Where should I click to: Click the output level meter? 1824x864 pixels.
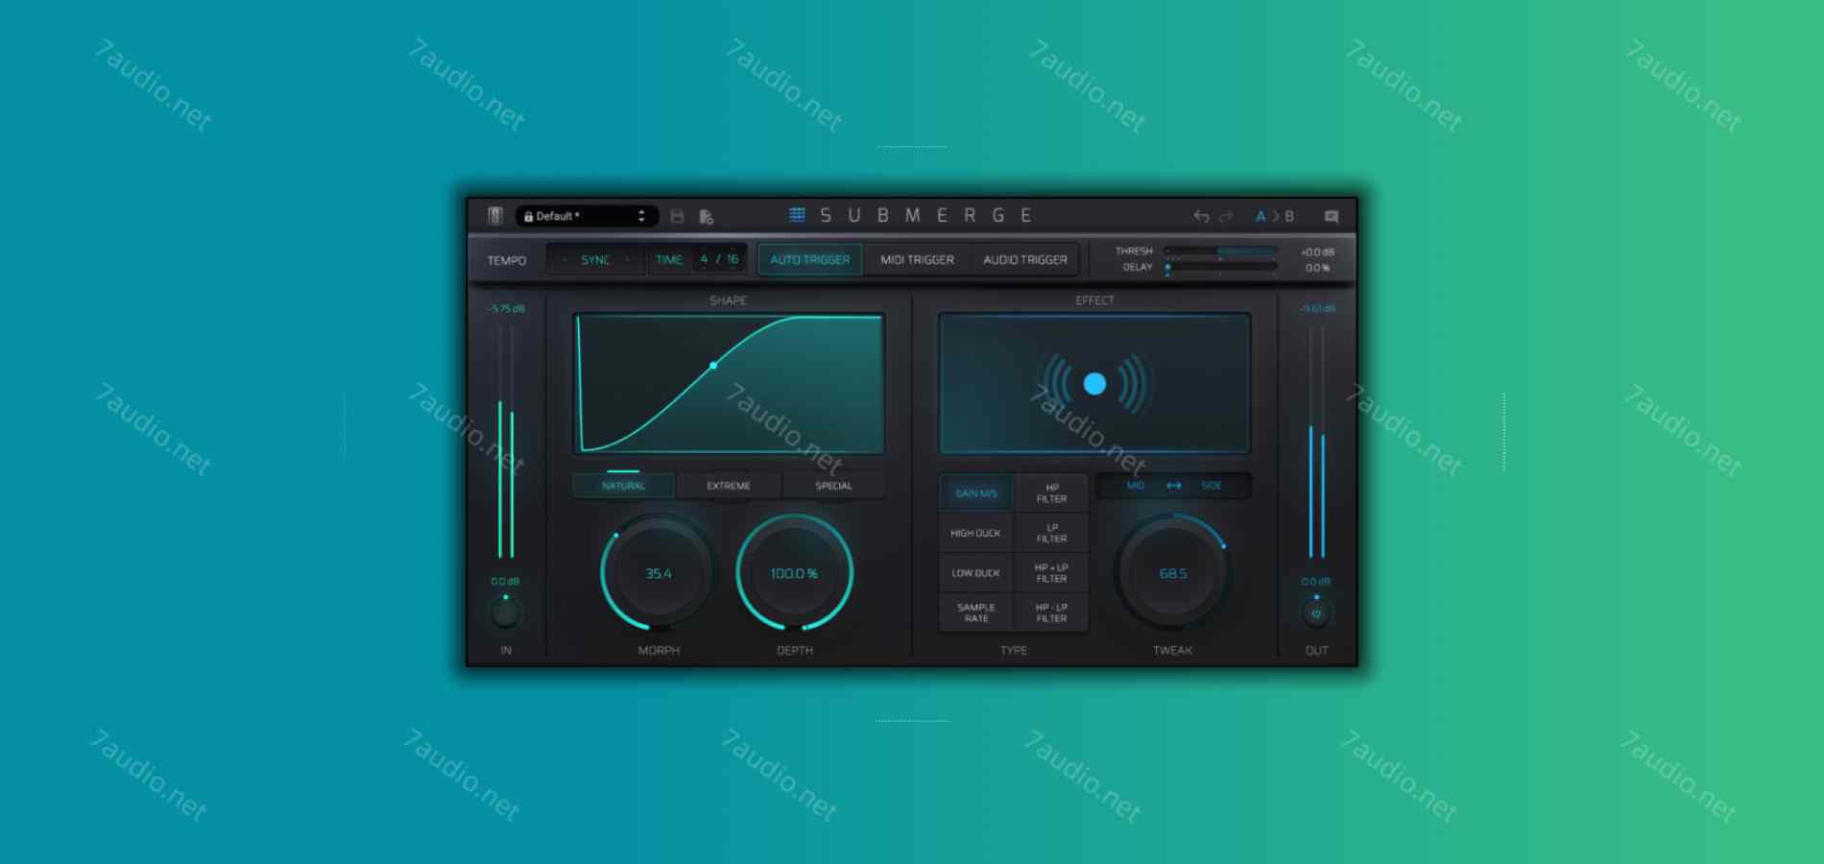point(1316,442)
